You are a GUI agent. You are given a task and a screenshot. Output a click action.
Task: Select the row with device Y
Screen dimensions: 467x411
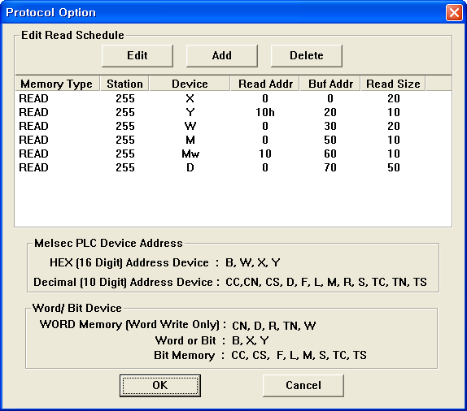[x=233, y=112]
